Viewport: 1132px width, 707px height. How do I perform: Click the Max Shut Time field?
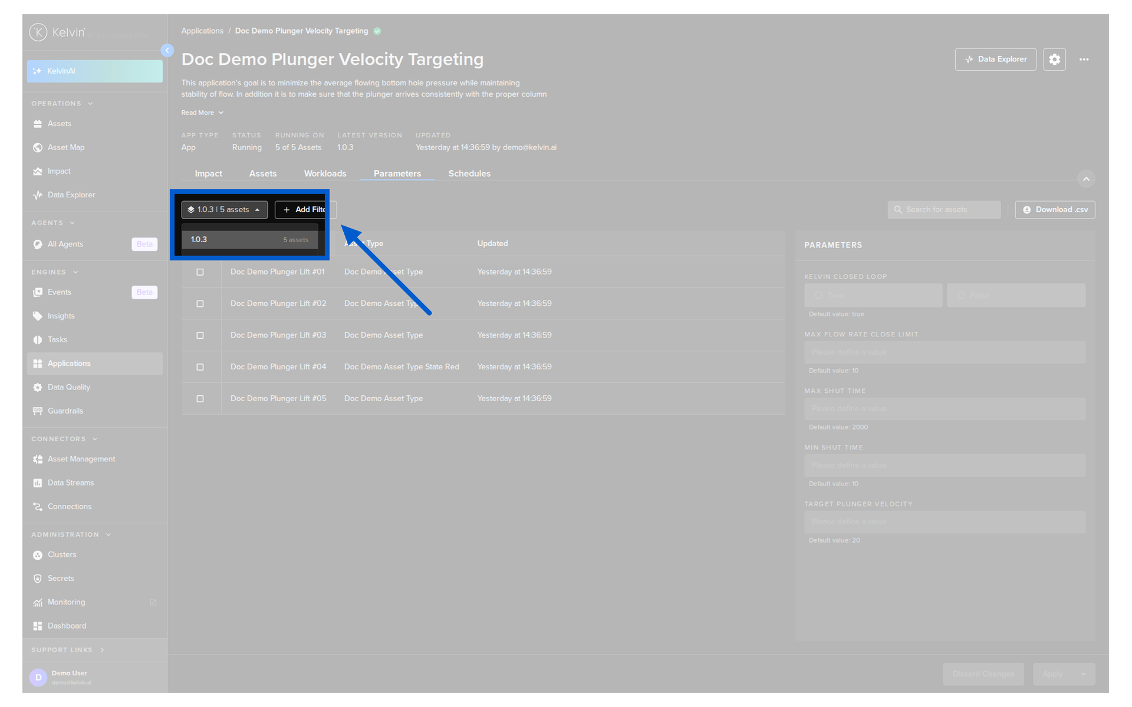(945, 409)
